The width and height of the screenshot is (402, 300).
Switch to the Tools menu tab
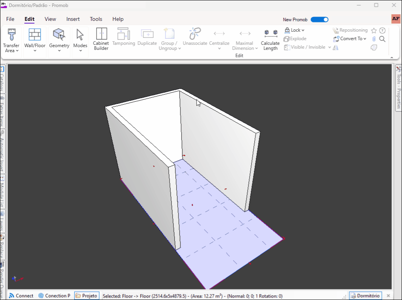(96, 19)
